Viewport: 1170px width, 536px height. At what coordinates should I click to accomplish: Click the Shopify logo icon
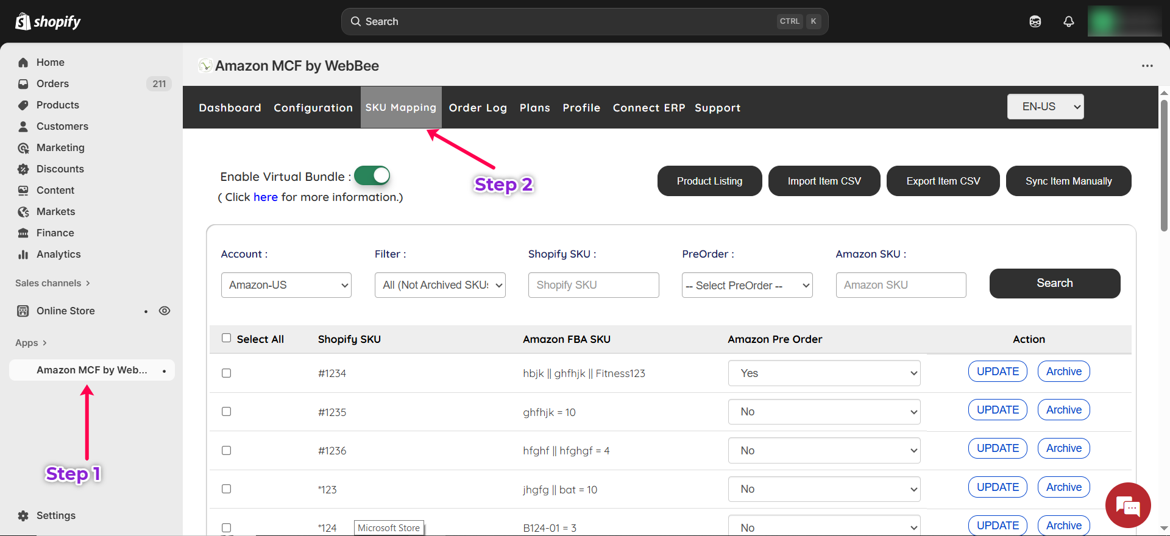click(x=23, y=21)
